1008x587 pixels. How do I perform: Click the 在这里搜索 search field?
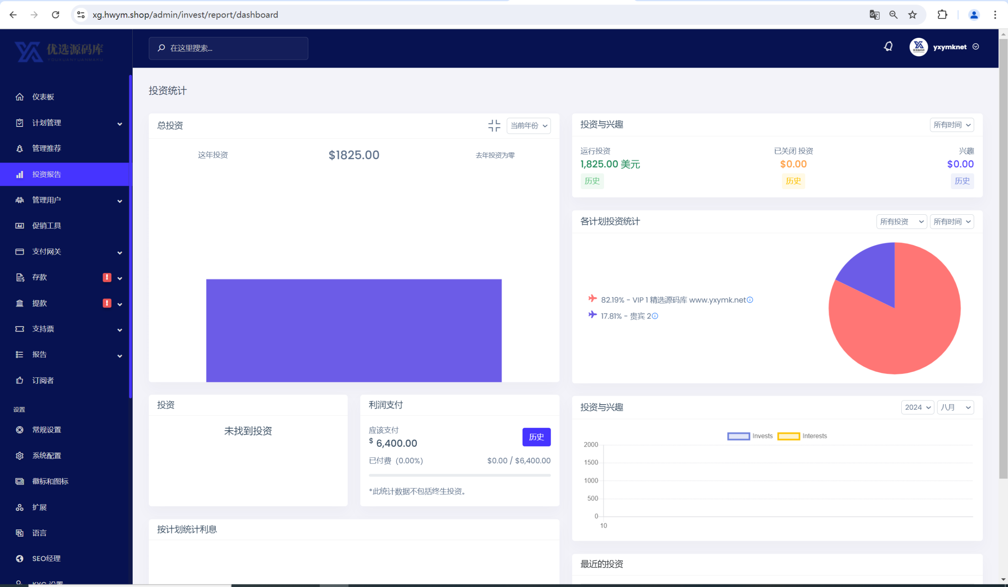click(x=229, y=48)
